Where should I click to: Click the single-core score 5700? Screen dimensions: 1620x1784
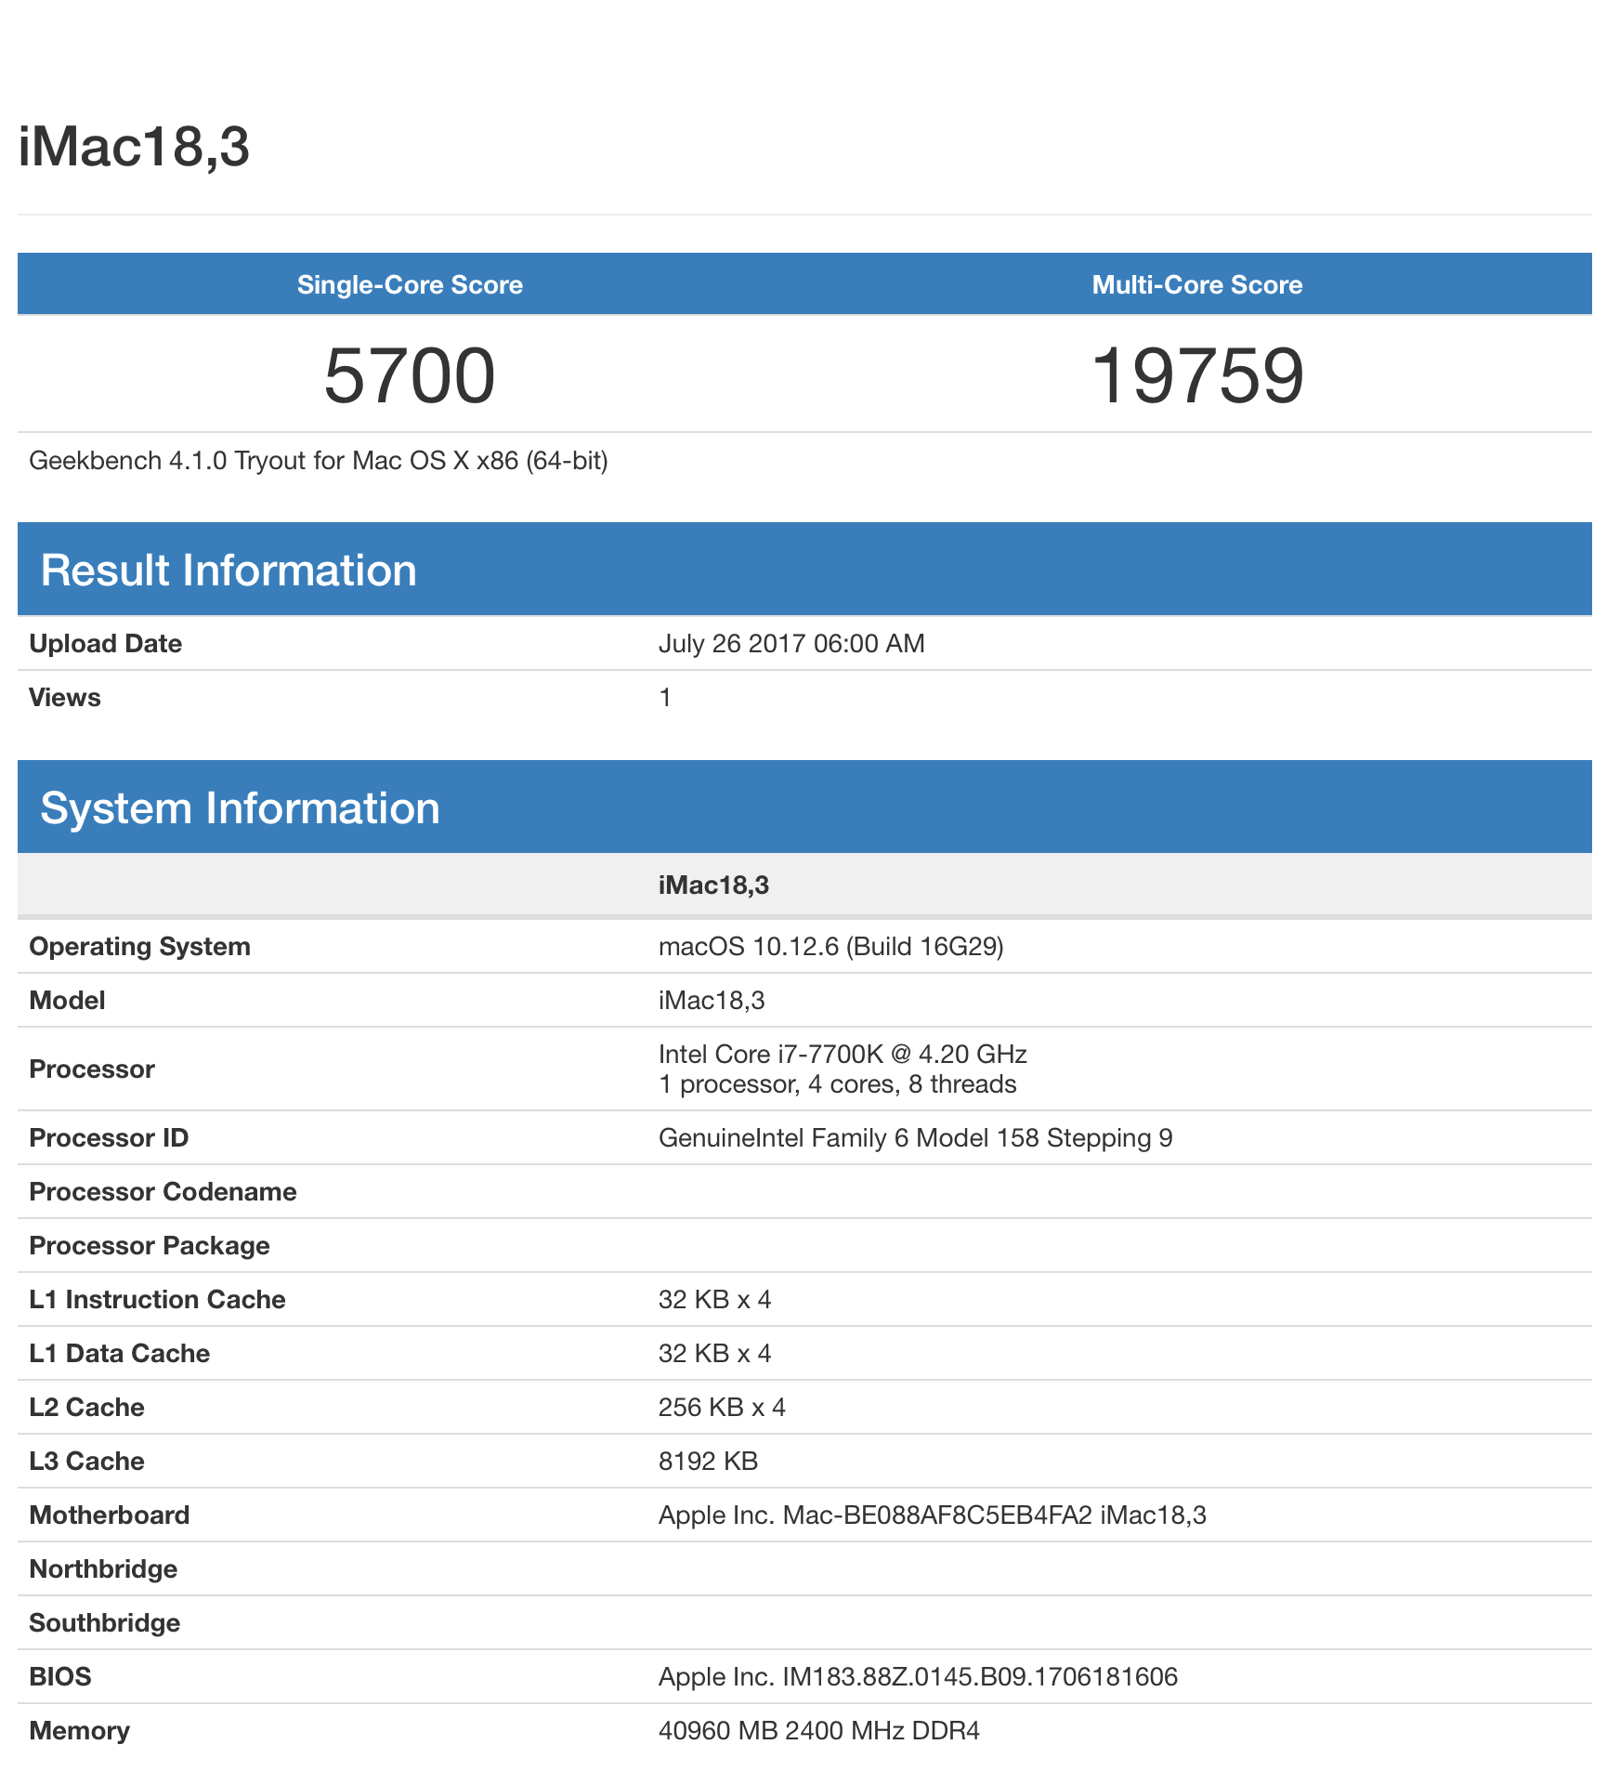pyautogui.click(x=410, y=375)
